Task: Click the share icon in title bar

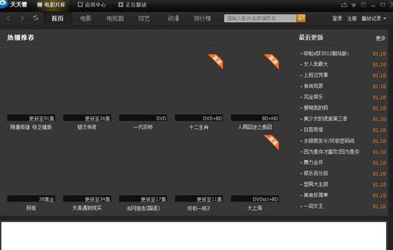Action: tap(344, 5)
